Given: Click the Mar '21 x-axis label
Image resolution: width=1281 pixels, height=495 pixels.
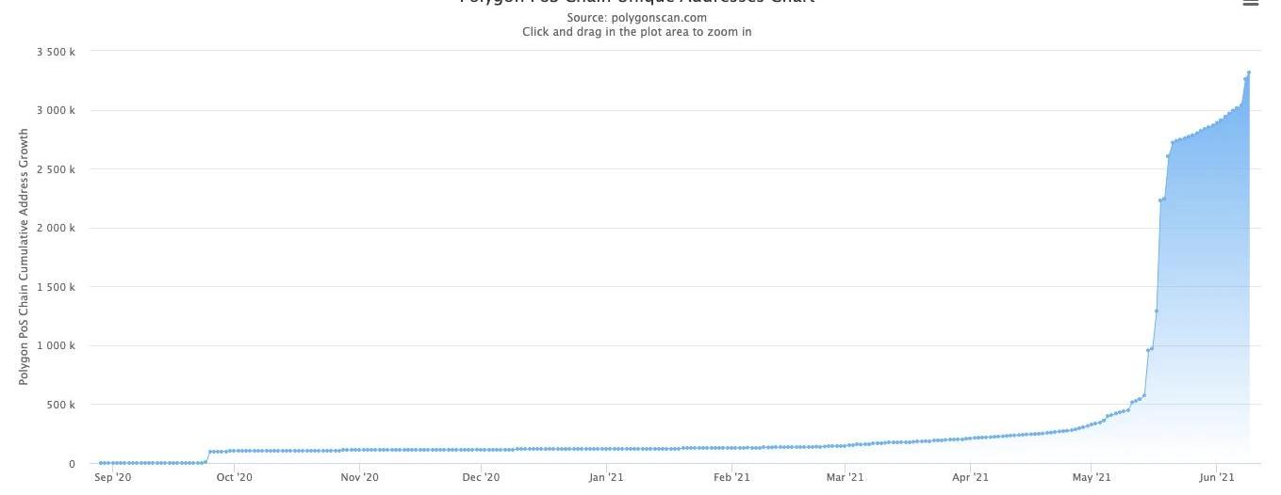Looking at the screenshot, I should (x=845, y=477).
